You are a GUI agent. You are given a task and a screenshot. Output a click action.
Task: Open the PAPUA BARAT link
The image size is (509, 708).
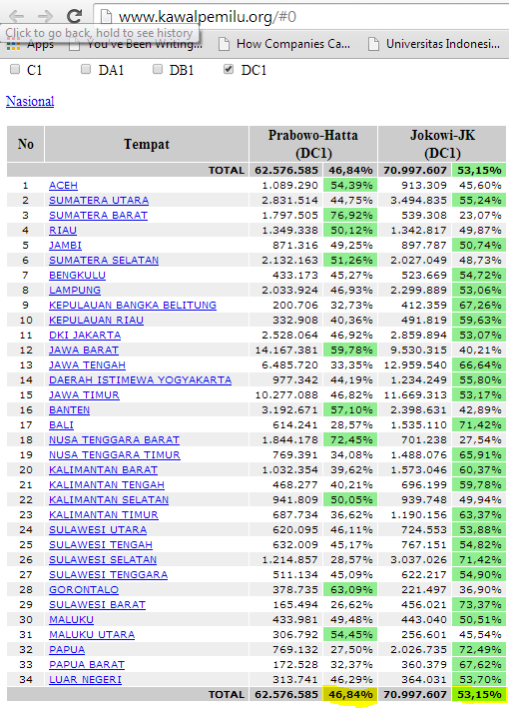87,664
